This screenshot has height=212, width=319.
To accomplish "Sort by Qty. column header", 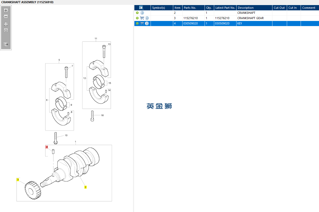I will [209, 8].
